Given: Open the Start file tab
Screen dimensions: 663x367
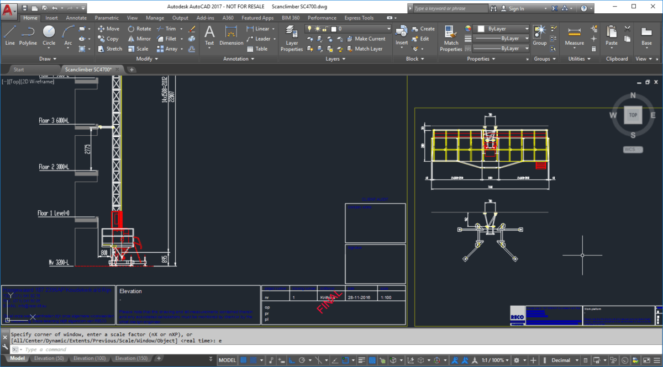Looking at the screenshot, I should pyautogui.click(x=19, y=70).
